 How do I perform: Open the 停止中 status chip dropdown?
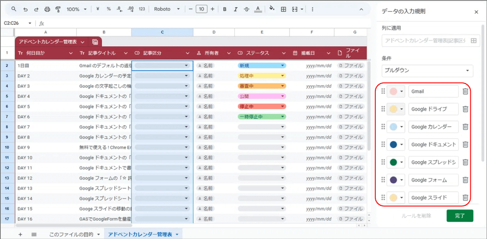click(x=282, y=107)
